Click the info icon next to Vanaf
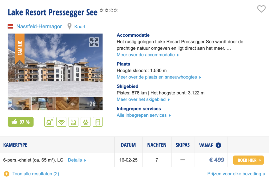Screen dimensions: 269x180 pyautogui.click(x=218, y=145)
